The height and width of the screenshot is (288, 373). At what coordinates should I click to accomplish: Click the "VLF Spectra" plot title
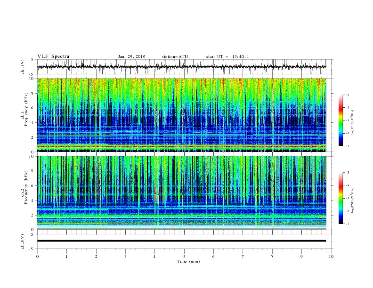[x=53, y=56]
